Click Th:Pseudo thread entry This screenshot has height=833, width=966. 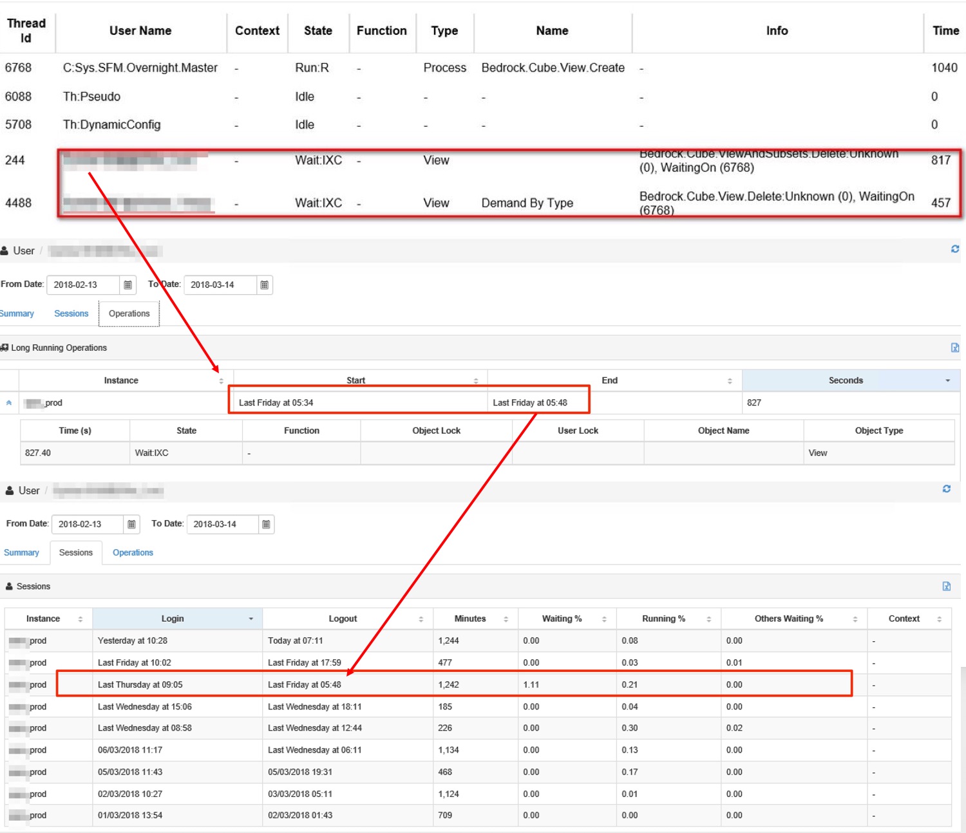pos(91,97)
